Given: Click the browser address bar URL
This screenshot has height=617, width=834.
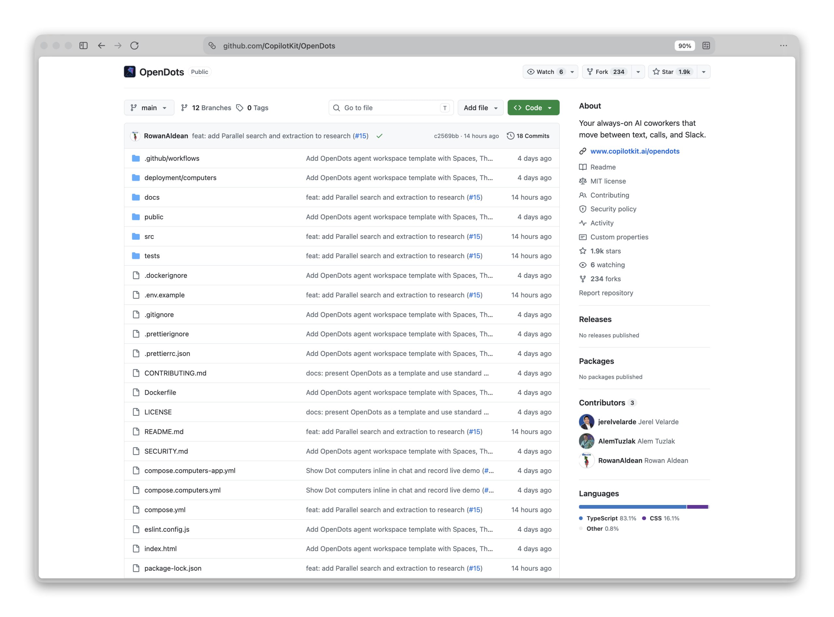Looking at the screenshot, I should click(279, 46).
